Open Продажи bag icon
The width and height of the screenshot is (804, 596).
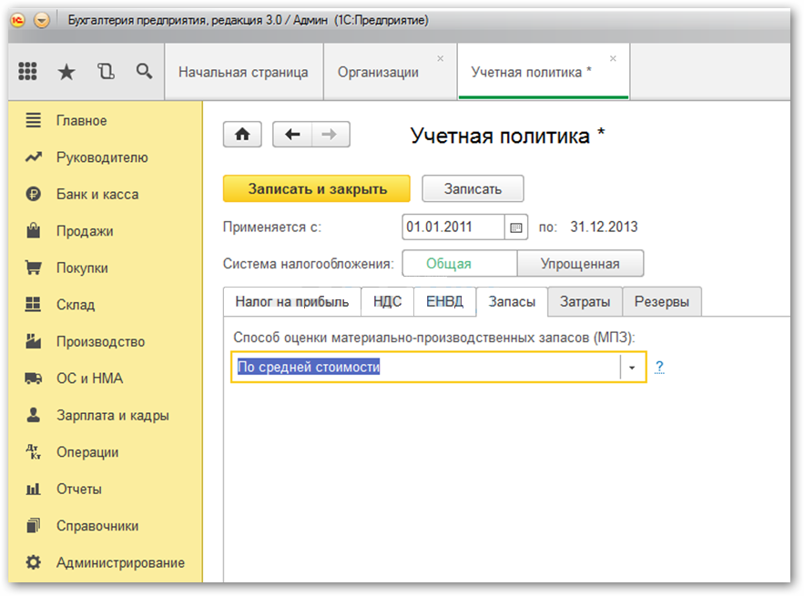pyautogui.click(x=34, y=230)
